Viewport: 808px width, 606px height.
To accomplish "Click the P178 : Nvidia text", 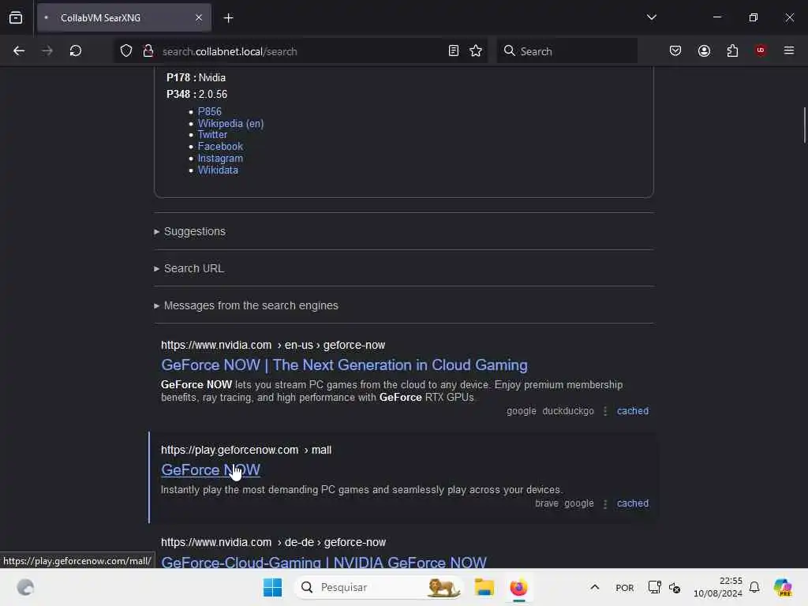I will (196, 77).
